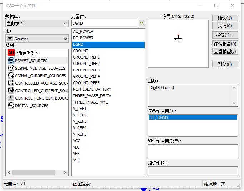Select the highlighted DGND component
Screen dimensions: 244x191
(108, 44)
